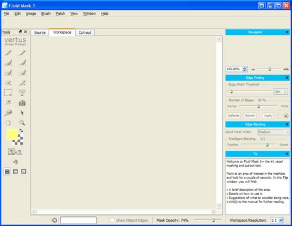This screenshot has height=226, width=292.
Task: Click the empty status input field
Action: tap(78, 220)
